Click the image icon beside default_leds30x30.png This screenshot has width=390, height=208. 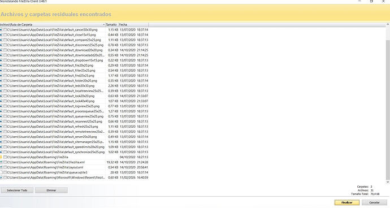pyautogui.click(x=1, y=86)
